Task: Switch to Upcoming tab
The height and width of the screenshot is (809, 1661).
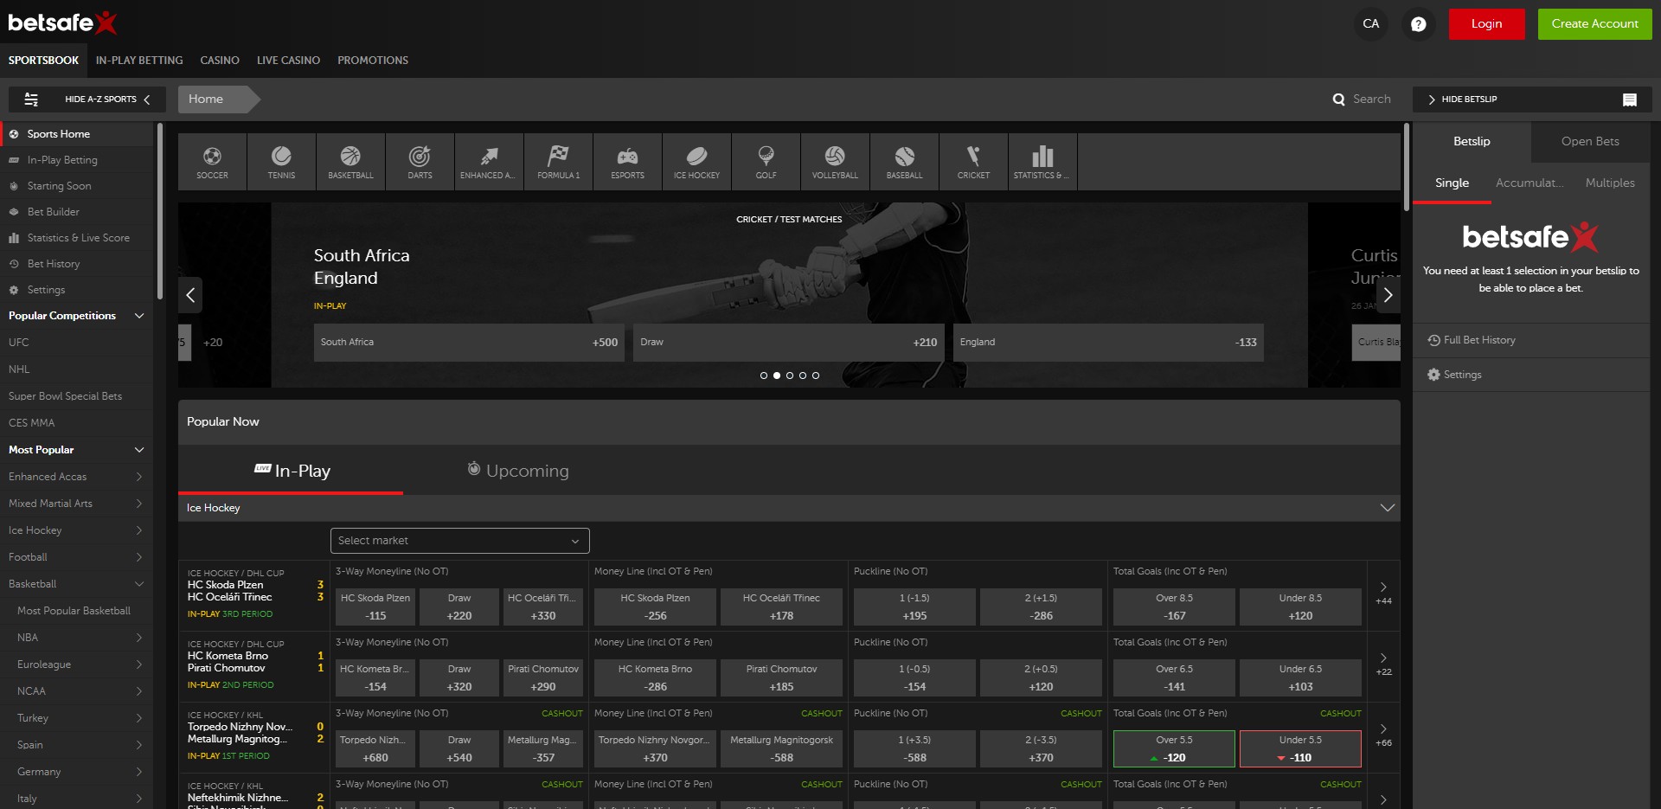Action: pyautogui.click(x=517, y=471)
